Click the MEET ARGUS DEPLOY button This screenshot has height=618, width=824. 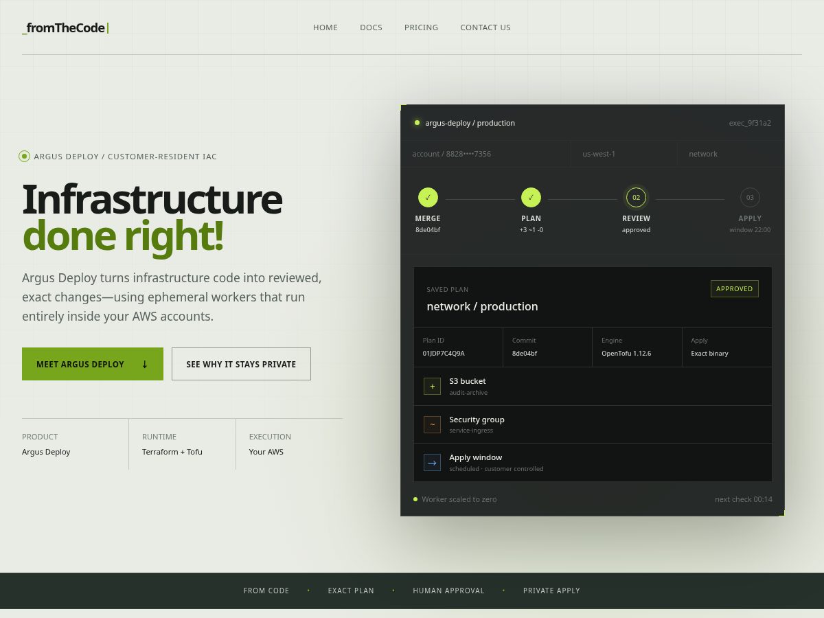(93, 364)
